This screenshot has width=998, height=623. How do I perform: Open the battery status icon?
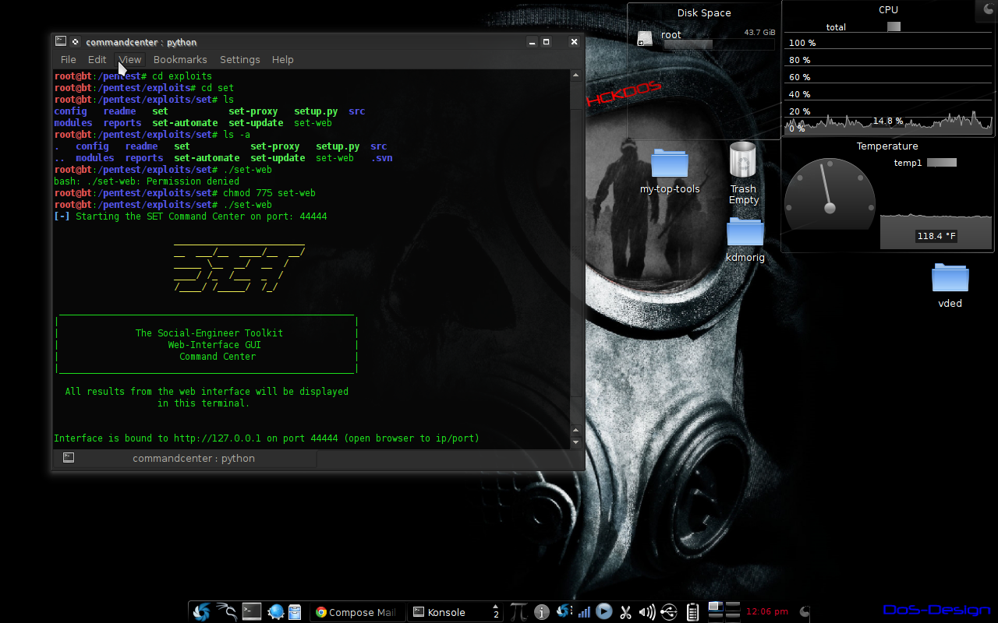(x=692, y=612)
